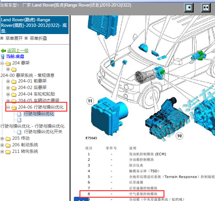Click the 当前车型 Land Rover header text
This screenshot has height=201, width=215.
pos(66,5)
